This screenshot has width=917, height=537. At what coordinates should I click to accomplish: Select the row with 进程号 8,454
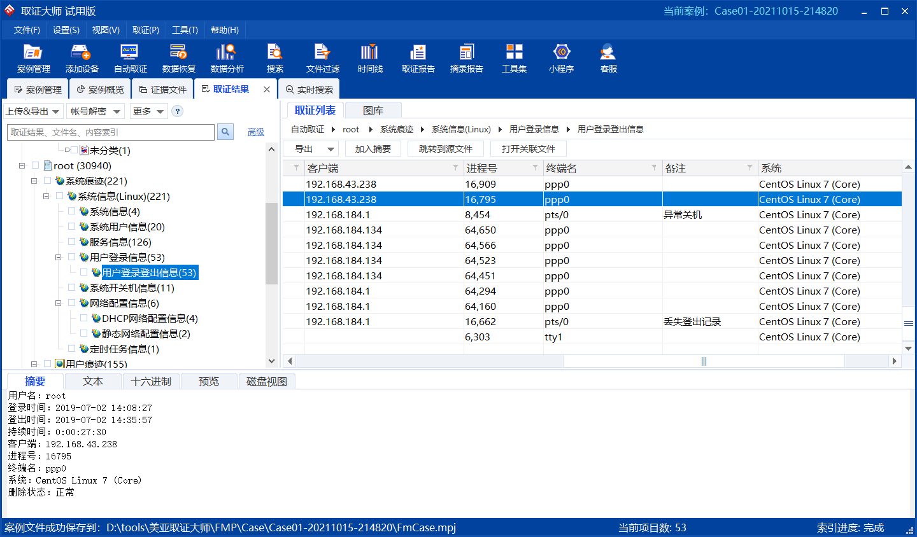592,214
